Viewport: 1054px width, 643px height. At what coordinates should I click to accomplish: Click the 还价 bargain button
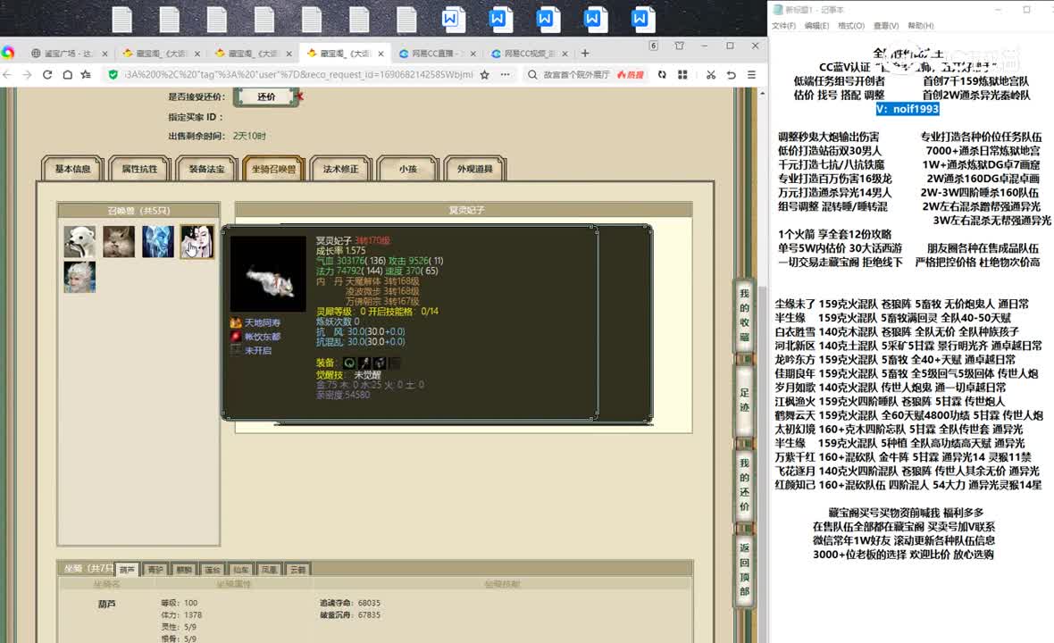pos(266,96)
